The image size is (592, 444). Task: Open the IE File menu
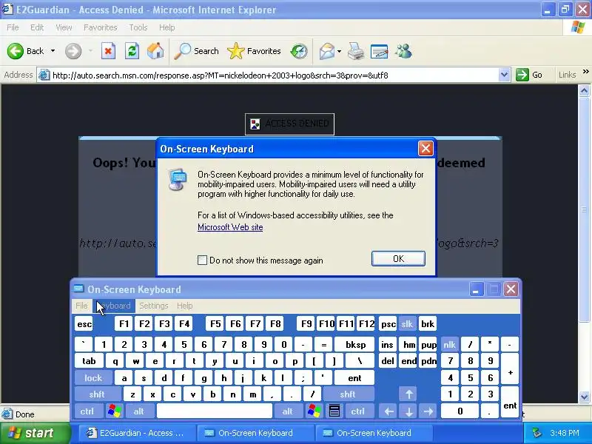click(x=13, y=27)
